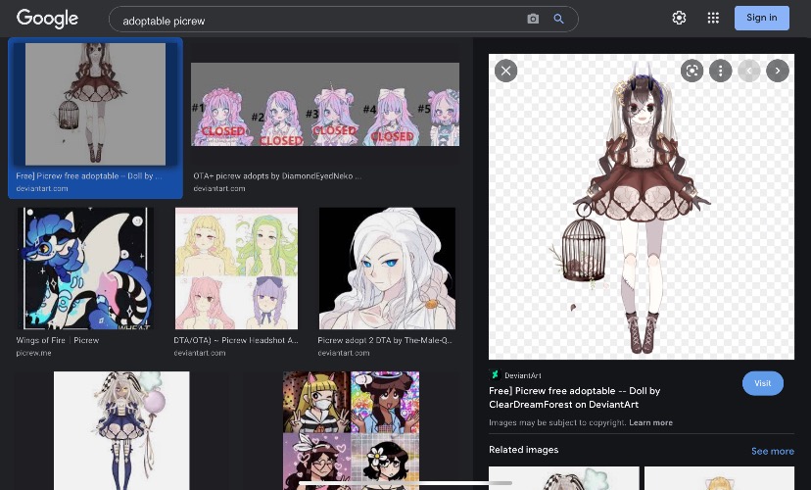Select the Doll adoptable thumbnail result
Image resolution: width=811 pixels, height=490 pixels.
[x=96, y=104]
